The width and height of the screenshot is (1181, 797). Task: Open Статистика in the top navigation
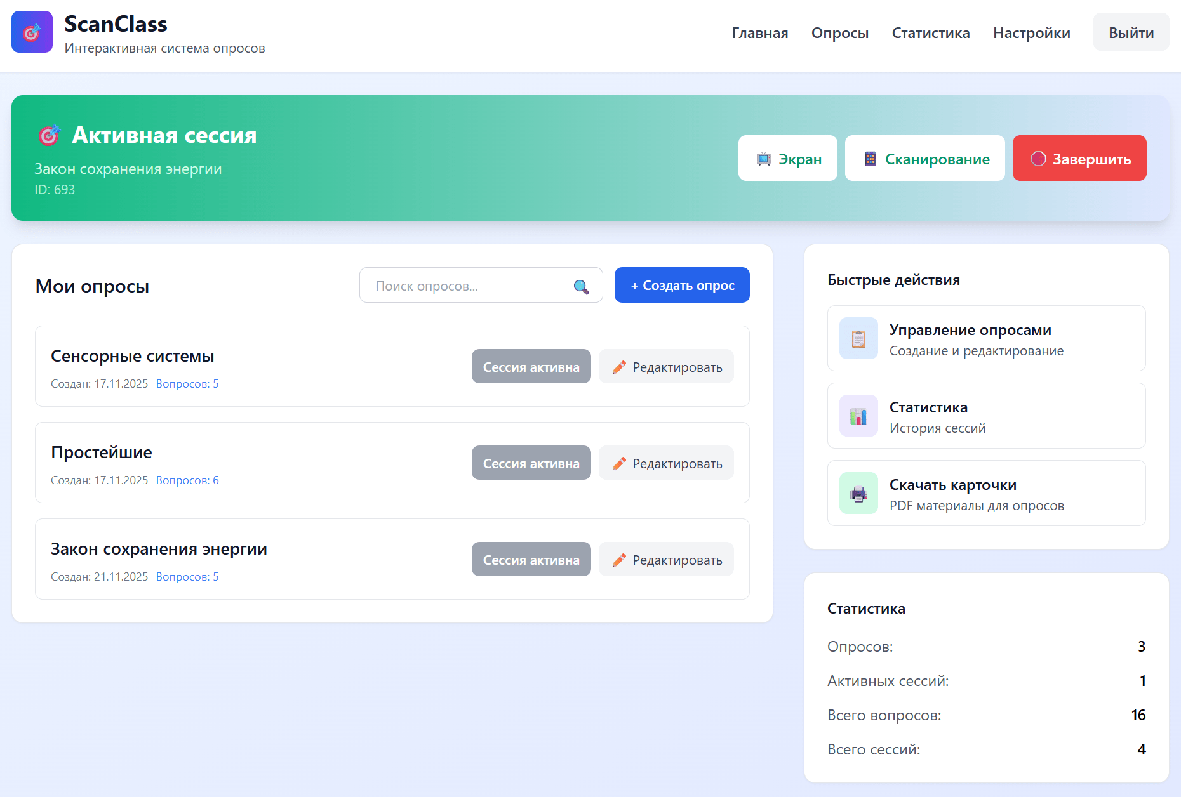(930, 33)
